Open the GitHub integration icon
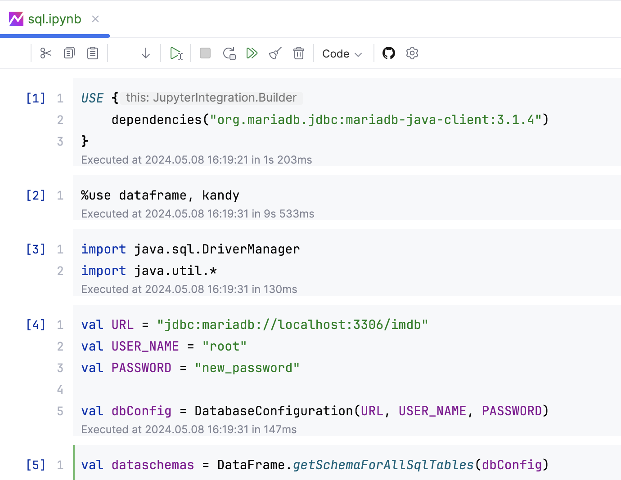This screenshot has width=621, height=480. pos(388,53)
